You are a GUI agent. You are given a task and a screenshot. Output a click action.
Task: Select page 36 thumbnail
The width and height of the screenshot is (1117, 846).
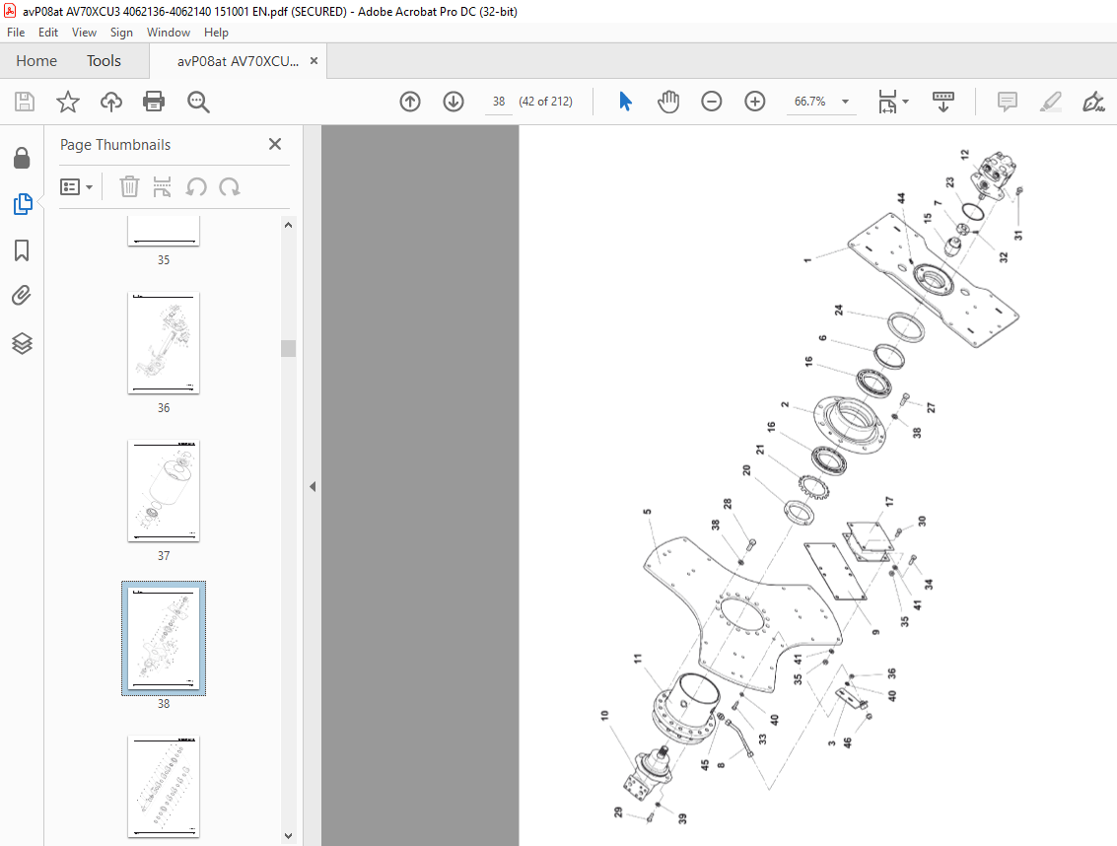[x=164, y=343]
